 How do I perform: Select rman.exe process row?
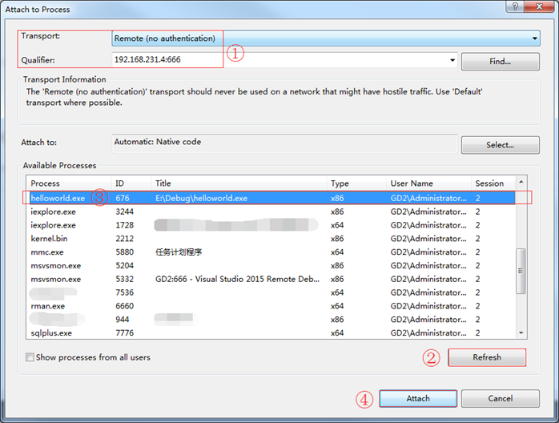click(271, 306)
